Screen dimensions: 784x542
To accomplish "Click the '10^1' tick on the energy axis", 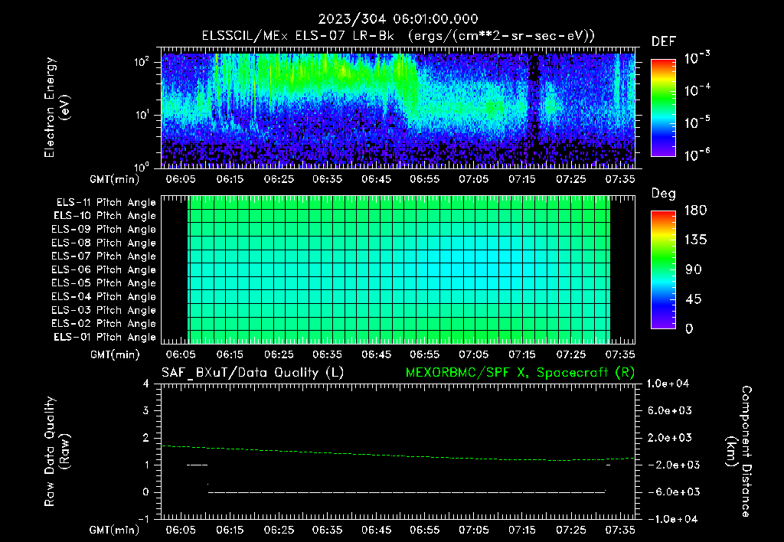I will click(142, 115).
